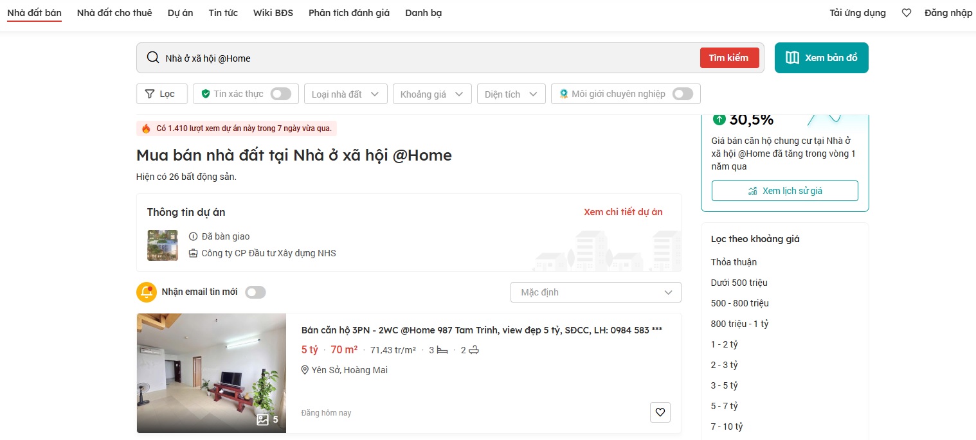Screen dimensions: 976x440
Task: Click the heart favorites icon in top bar
Action: tap(906, 12)
